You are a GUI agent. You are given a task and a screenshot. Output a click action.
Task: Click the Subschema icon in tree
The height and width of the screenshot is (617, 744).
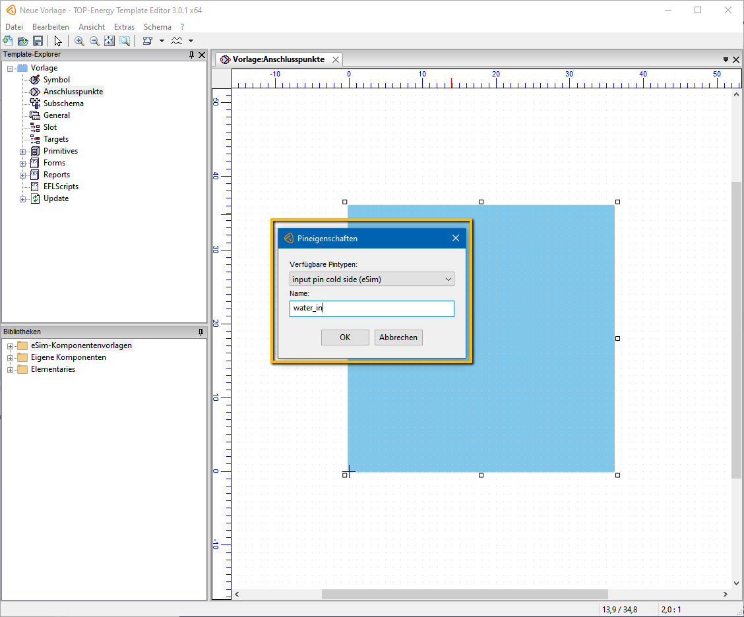(x=35, y=103)
